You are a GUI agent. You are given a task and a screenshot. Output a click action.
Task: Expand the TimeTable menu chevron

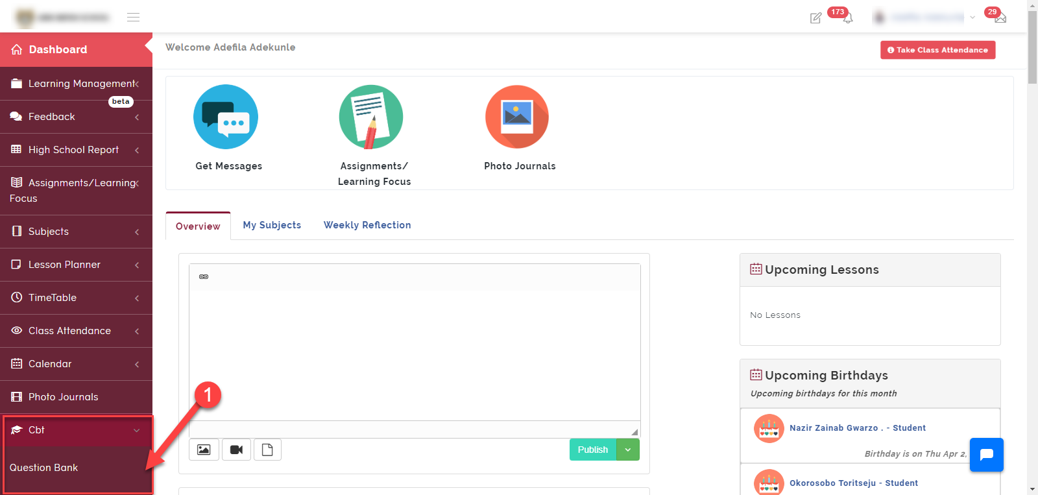137,298
